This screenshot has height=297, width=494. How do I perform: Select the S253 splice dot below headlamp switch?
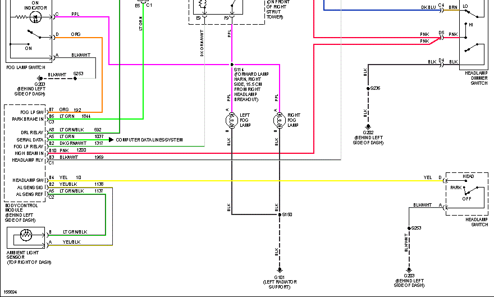point(409,228)
